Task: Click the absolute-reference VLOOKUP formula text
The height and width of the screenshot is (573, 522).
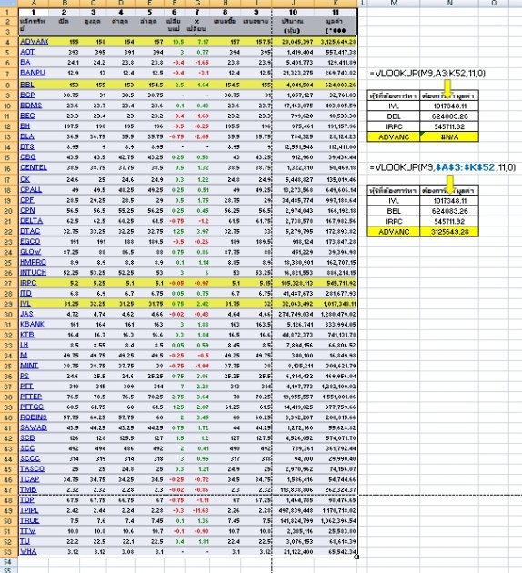Action: pos(443,167)
